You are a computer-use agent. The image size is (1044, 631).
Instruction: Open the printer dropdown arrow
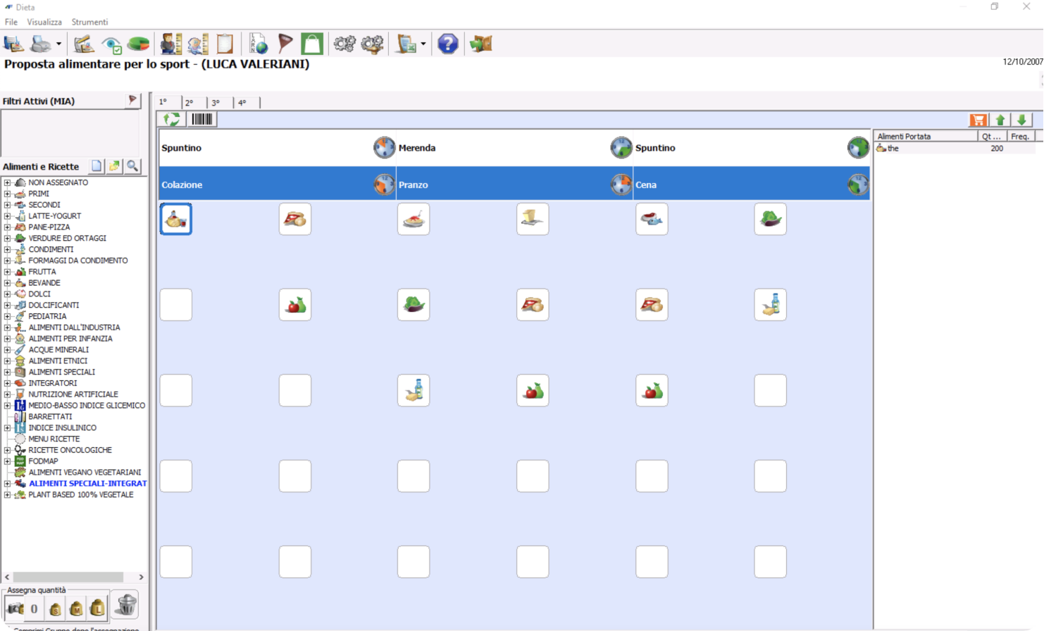click(x=58, y=44)
